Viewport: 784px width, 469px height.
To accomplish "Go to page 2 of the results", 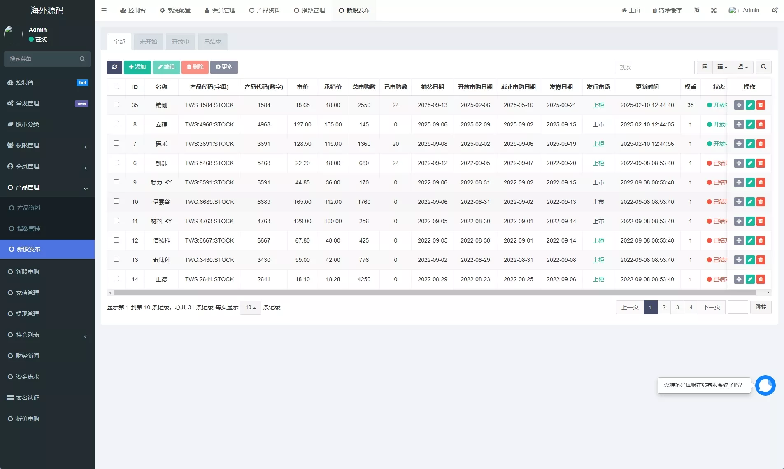I will pos(664,307).
